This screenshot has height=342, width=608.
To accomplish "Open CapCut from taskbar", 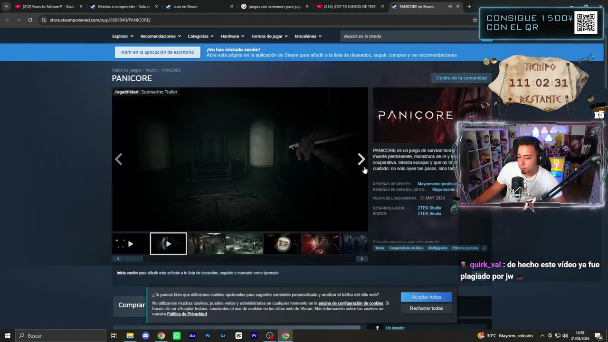I will (x=238, y=336).
